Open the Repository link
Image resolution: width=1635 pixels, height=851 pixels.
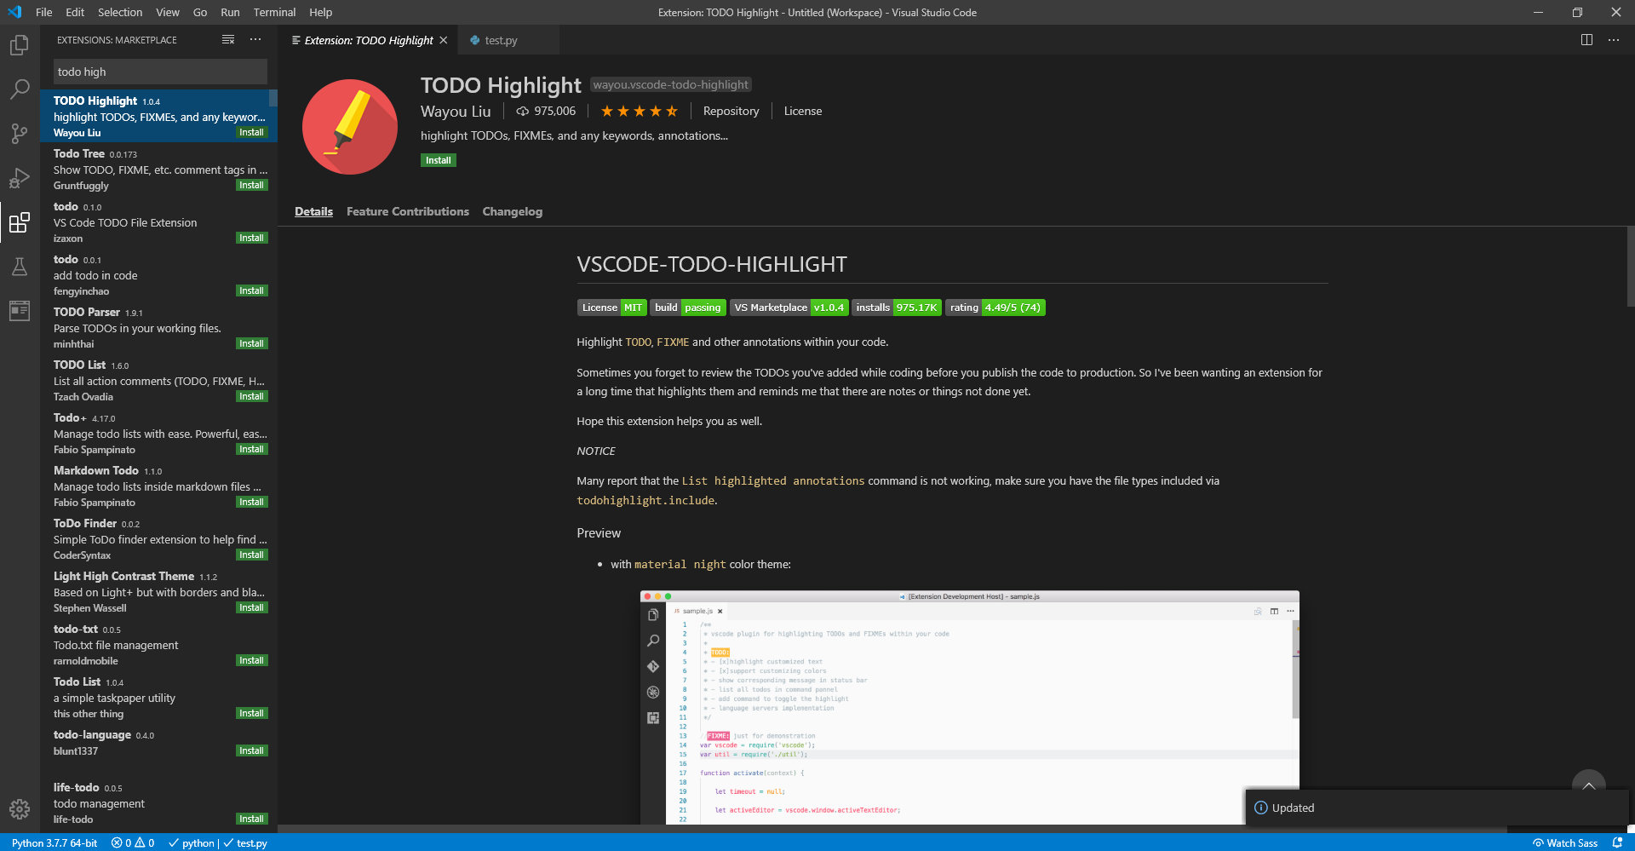731,111
